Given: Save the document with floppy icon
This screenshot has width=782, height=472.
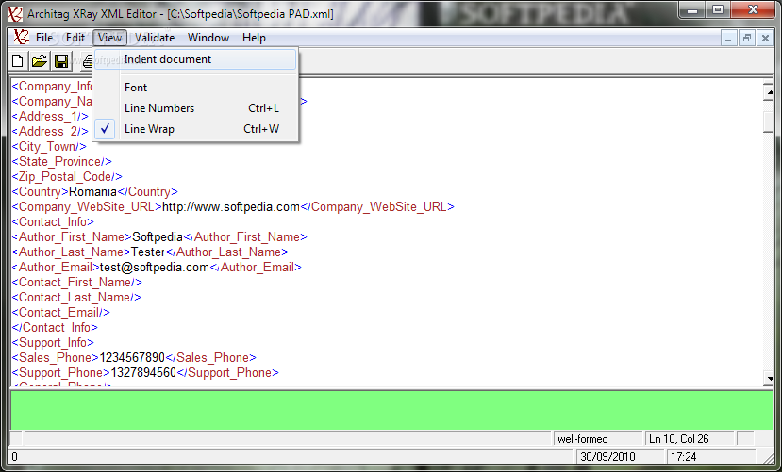Looking at the screenshot, I should click(x=61, y=61).
